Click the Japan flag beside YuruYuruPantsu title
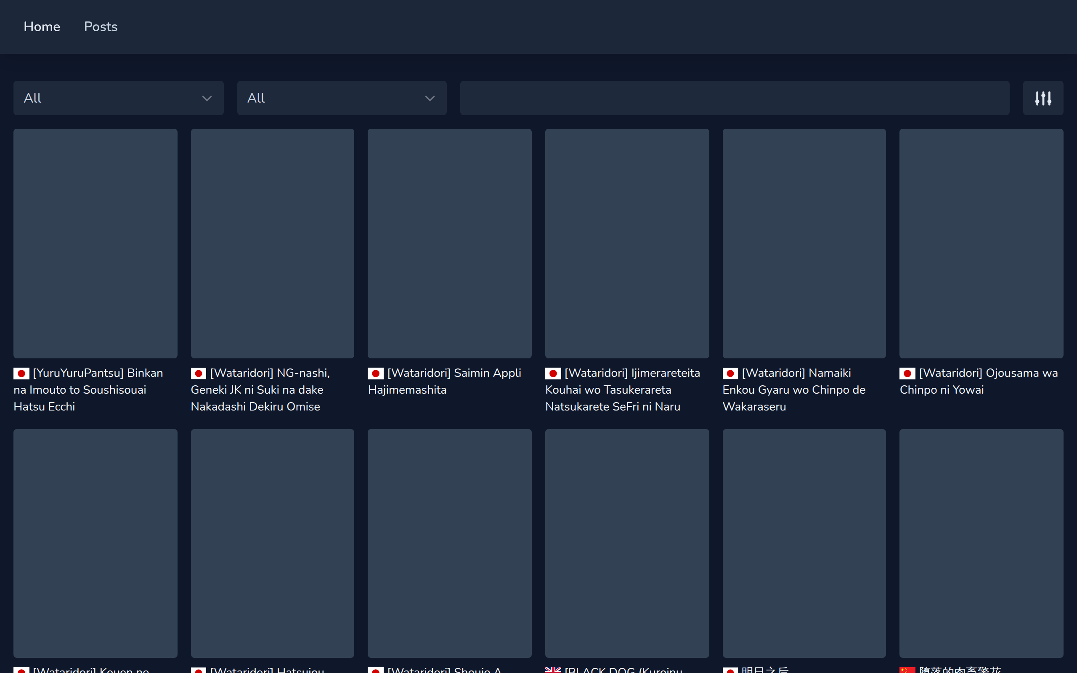Viewport: 1077px width, 673px height. pyautogui.click(x=21, y=373)
